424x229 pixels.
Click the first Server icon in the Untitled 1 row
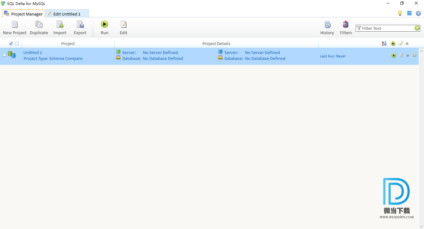coord(118,52)
